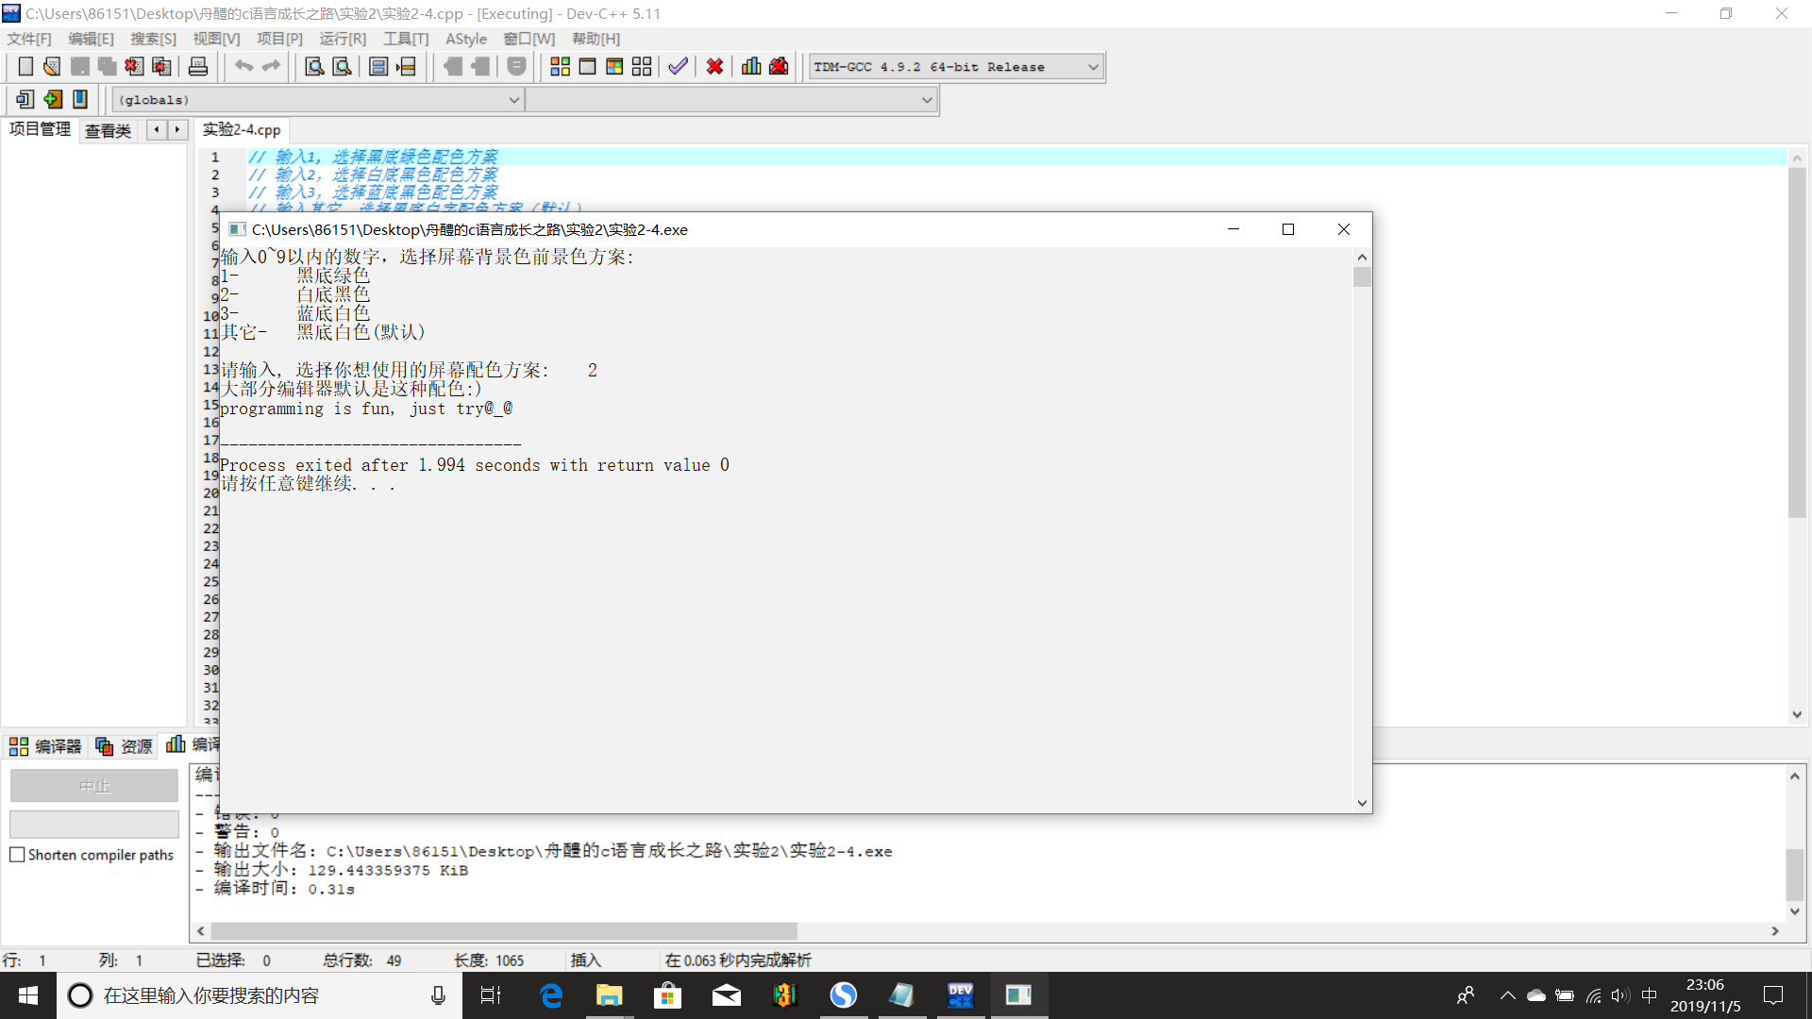This screenshot has height=1019, width=1812.
Task: Click the Compile four-squares toolbar icon
Action: point(560,66)
